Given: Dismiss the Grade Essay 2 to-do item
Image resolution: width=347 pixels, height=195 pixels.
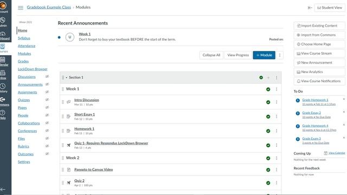Looking at the screenshot, I should tap(344, 112).
